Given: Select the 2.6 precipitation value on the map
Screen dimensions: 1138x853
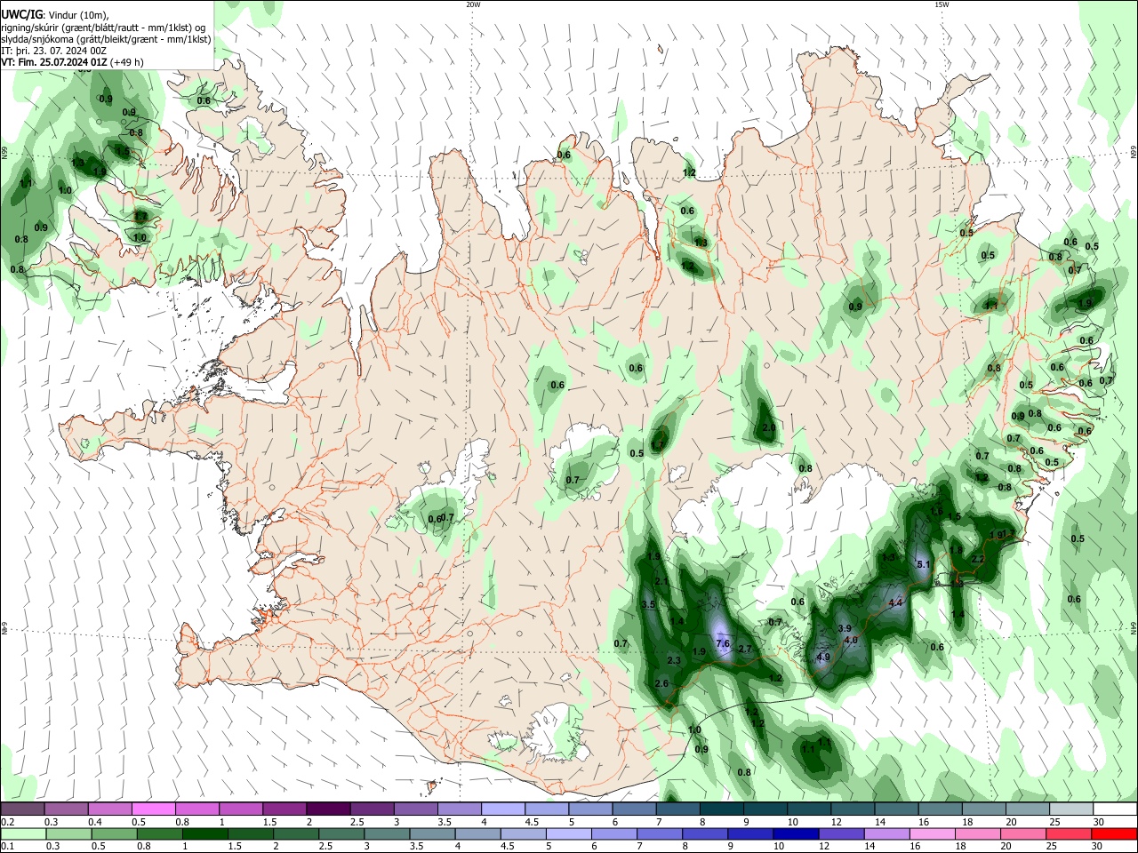Looking at the screenshot, I should click(x=661, y=683).
